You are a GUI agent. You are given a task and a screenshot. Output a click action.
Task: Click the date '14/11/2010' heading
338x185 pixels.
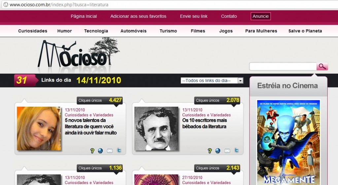click(99, 80)
